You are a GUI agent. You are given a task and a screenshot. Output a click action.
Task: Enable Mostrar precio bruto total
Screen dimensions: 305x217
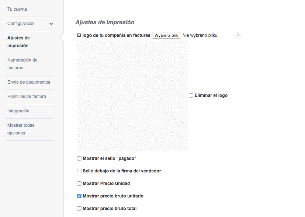(79, 208)
